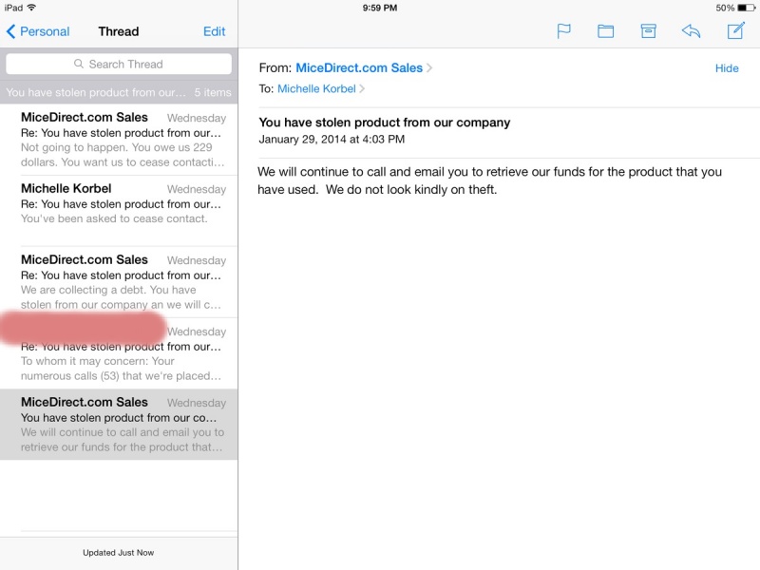The height and width of the screenshot is (570, 760).
Task: Flag this email with the flag icon
Action: [x=563, y=31]
